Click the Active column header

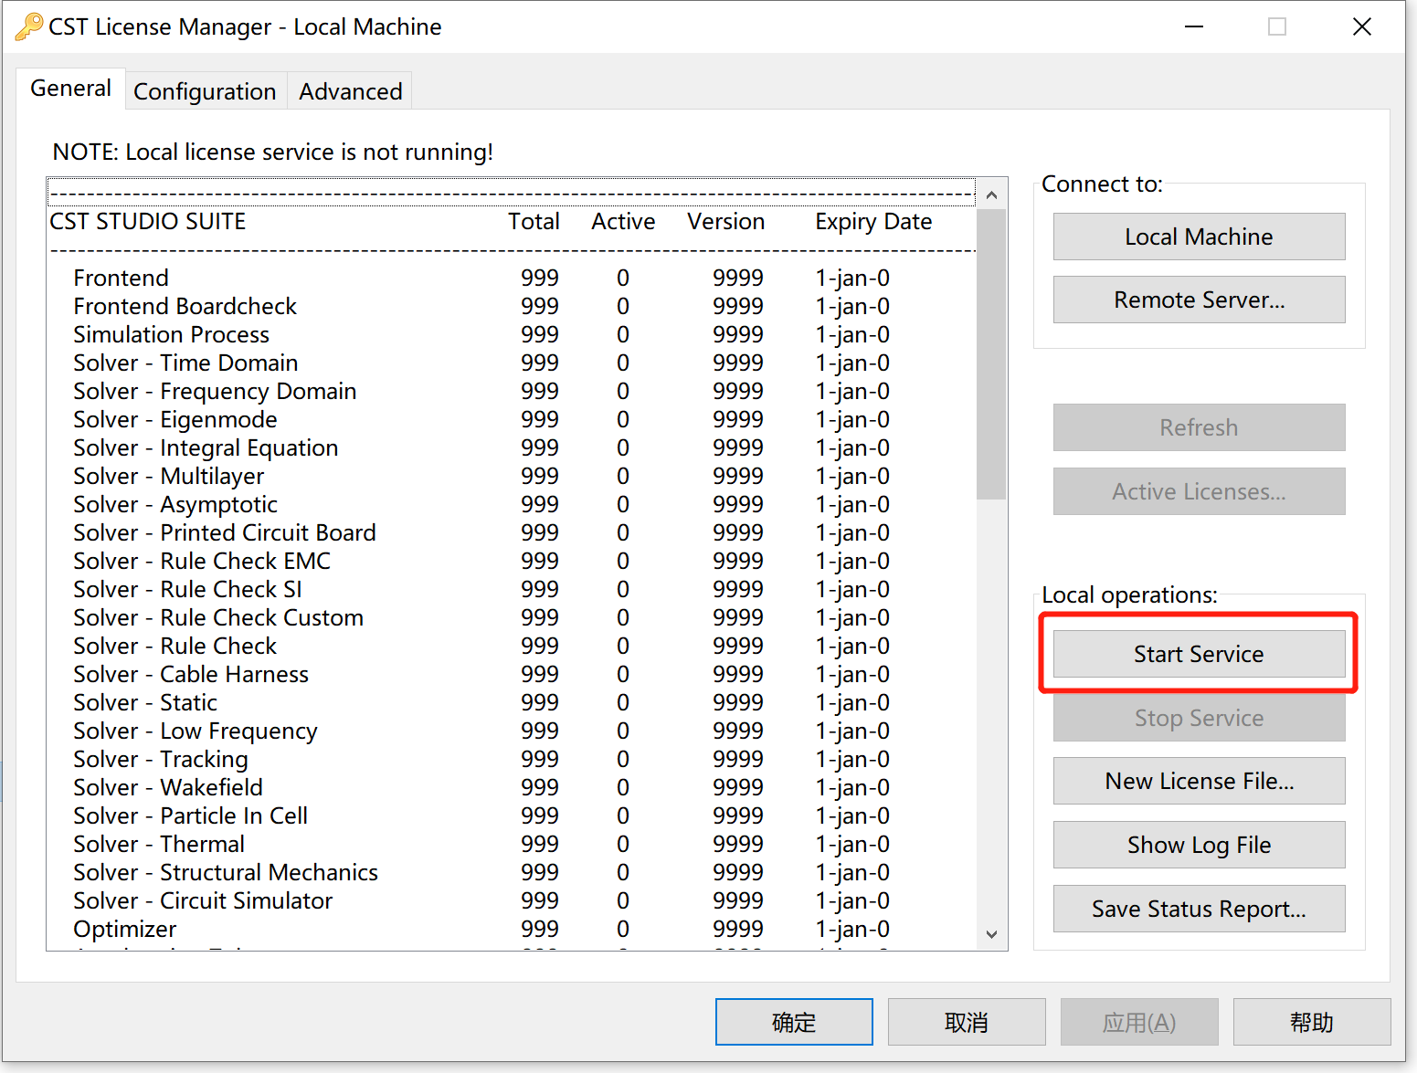pos(623,222)
